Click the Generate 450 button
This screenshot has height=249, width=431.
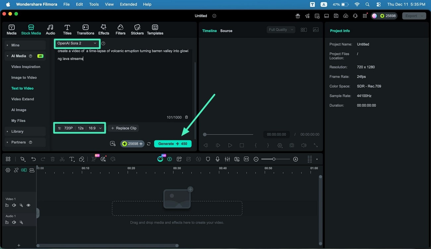(173, 144)
